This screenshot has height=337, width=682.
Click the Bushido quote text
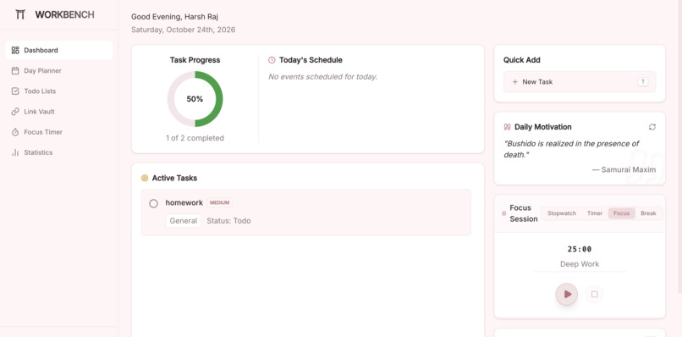[x=571, y=149]
